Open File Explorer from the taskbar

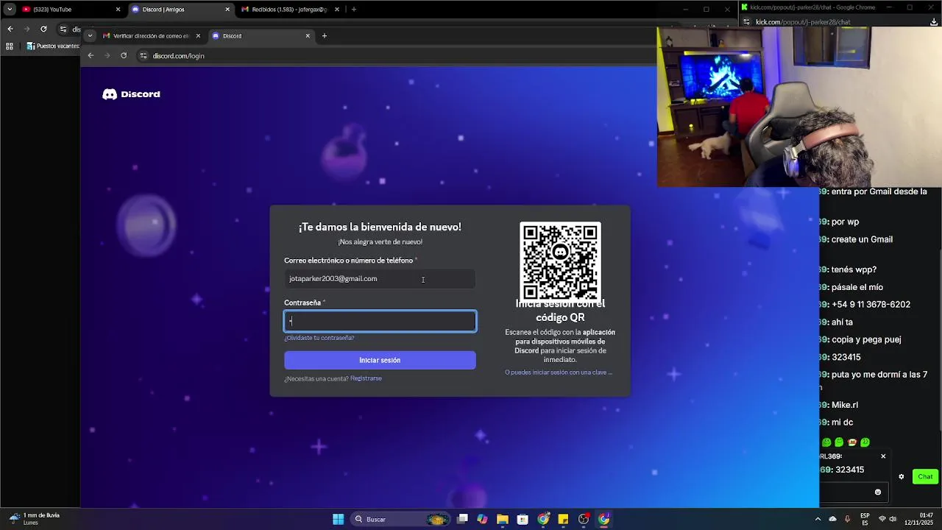pos(502,519)
